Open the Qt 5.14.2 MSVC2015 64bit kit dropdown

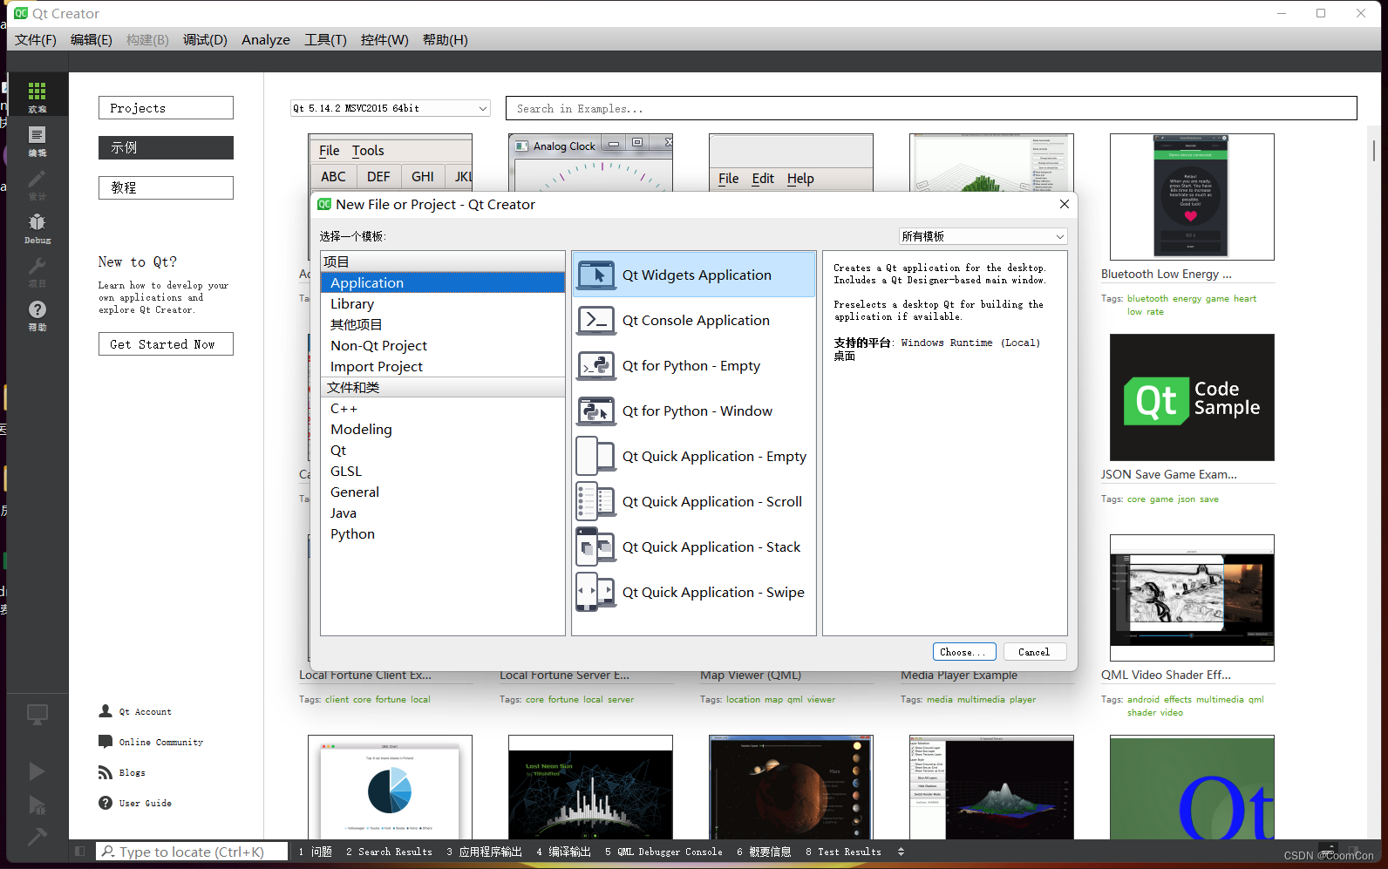tap(391, 108)
